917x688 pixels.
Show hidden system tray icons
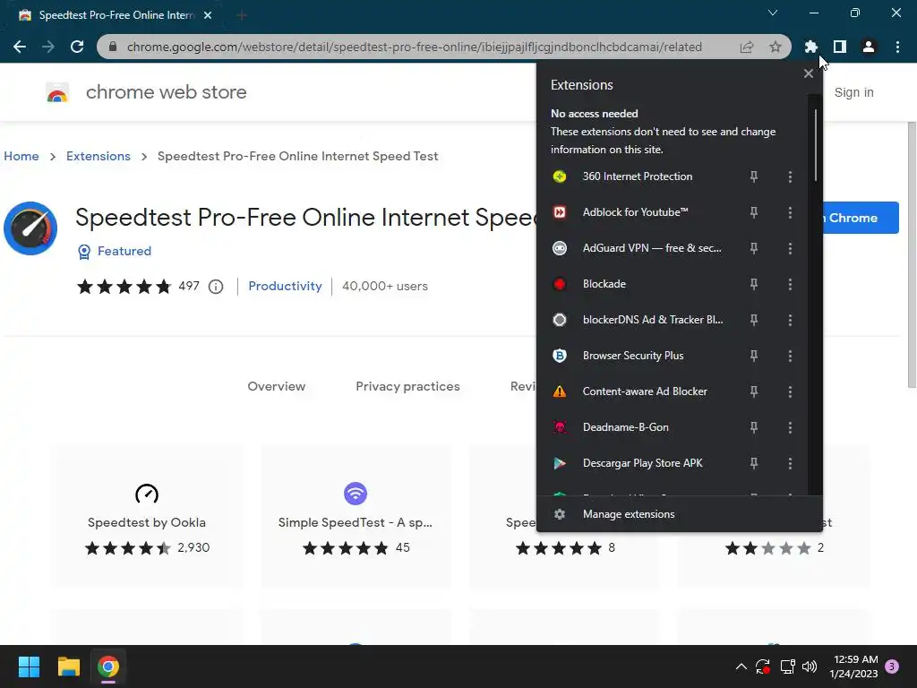[x=741, y=666]
